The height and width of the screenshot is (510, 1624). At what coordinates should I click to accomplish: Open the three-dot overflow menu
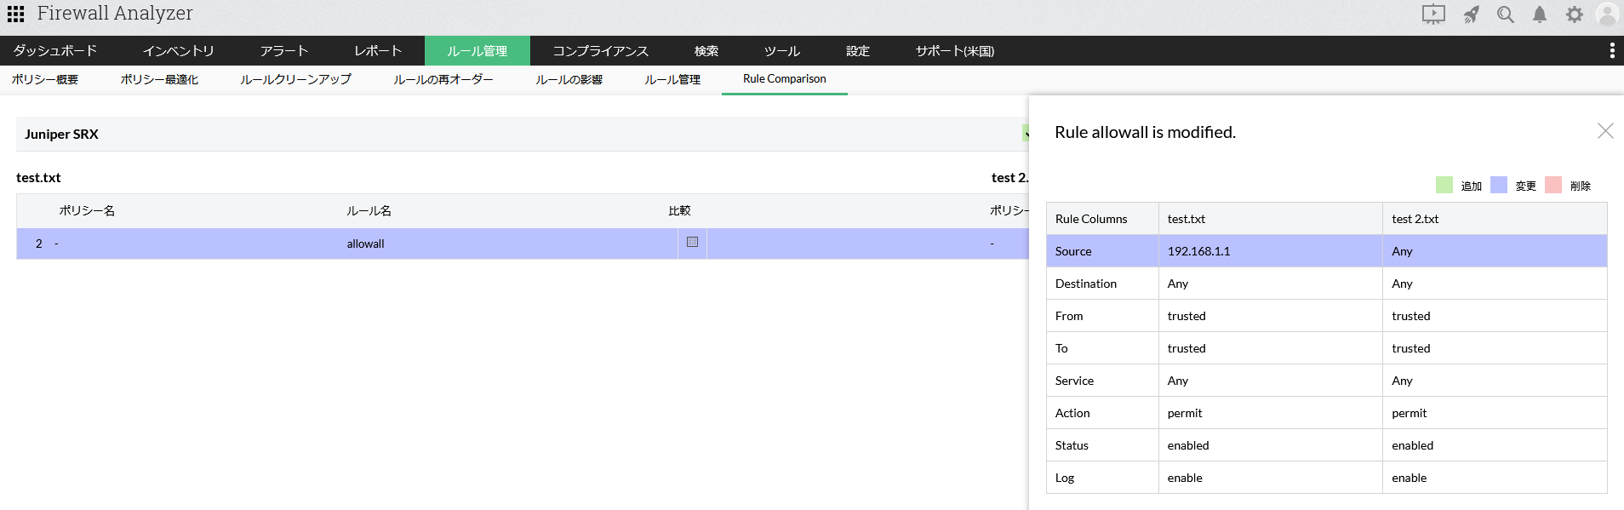(1611, 51)
